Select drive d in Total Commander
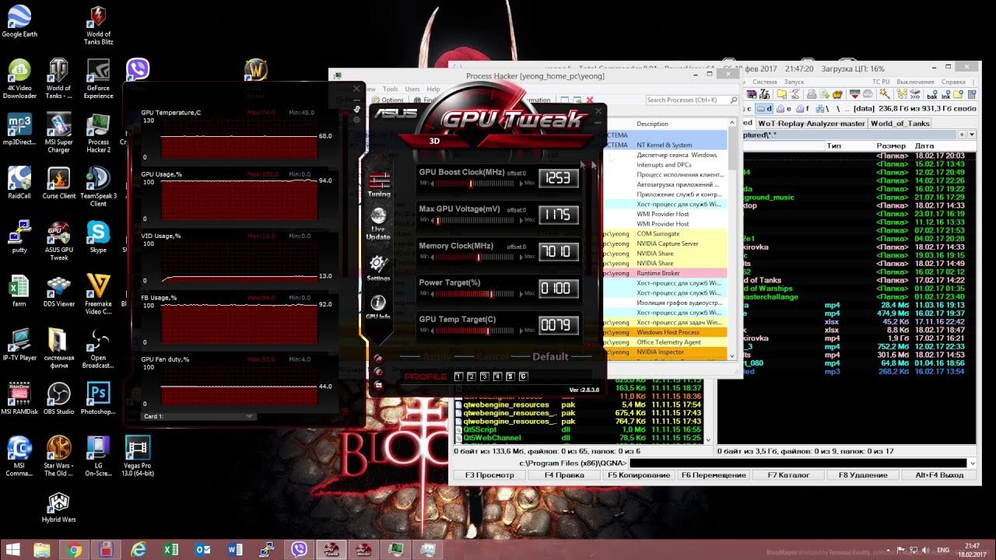This screenshot has width=996, height=560. tap(763, 109)
